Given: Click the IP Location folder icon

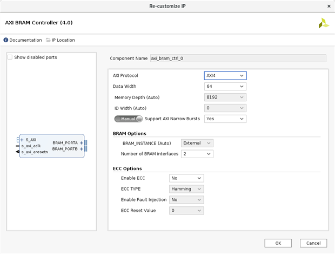Looking at the screenshot, I should point(49,40).
